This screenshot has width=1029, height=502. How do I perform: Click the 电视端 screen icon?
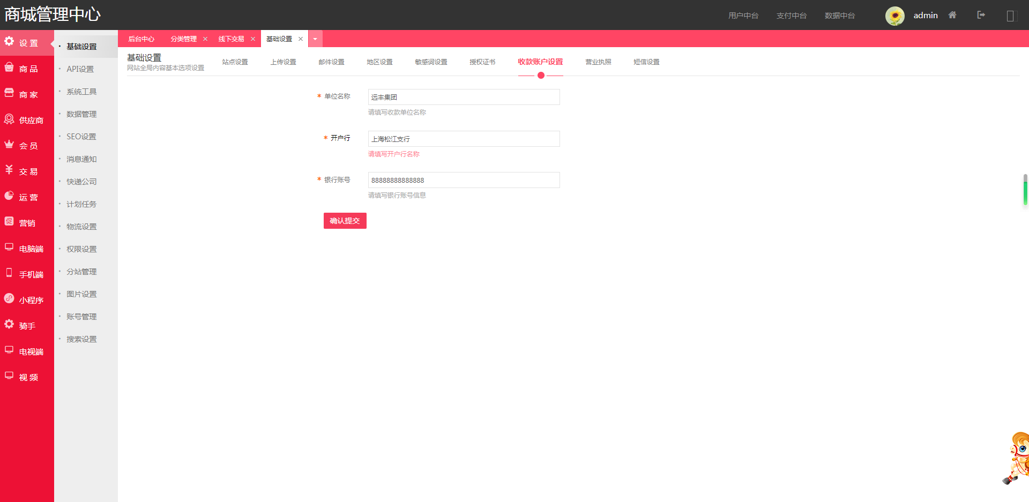point(9,350)
